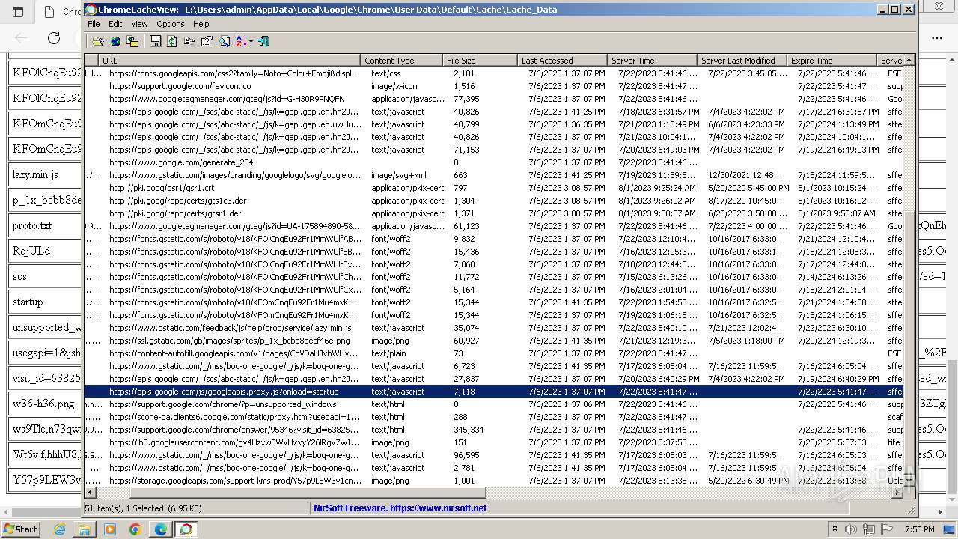958x539 pixels.
Task: Click the reload icon in the background browser
Action: (54, 37)
